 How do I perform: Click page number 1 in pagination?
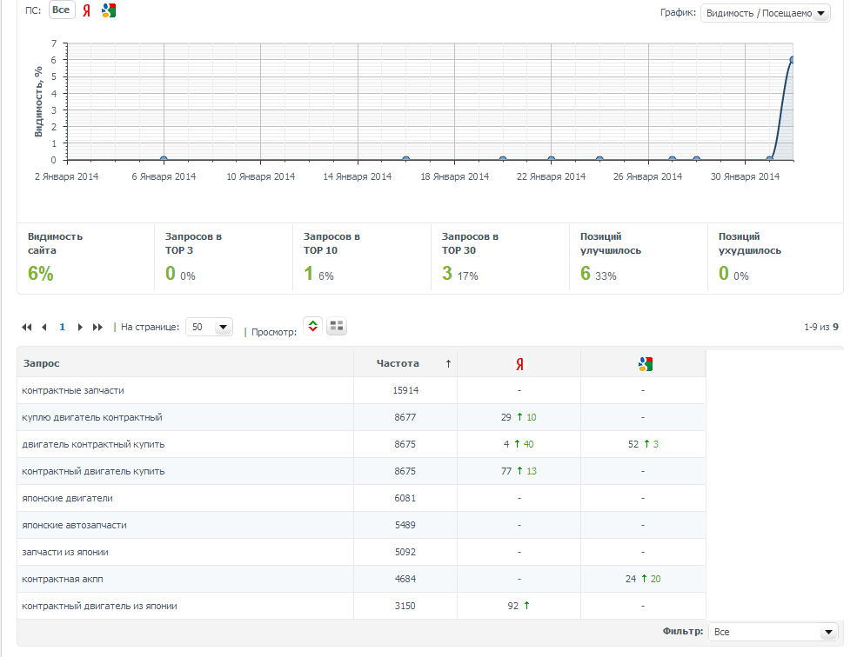pyautogui.click(x=63, y=327)
